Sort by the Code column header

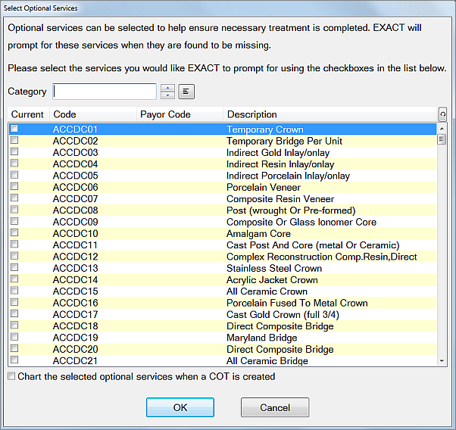click(93, 114)
